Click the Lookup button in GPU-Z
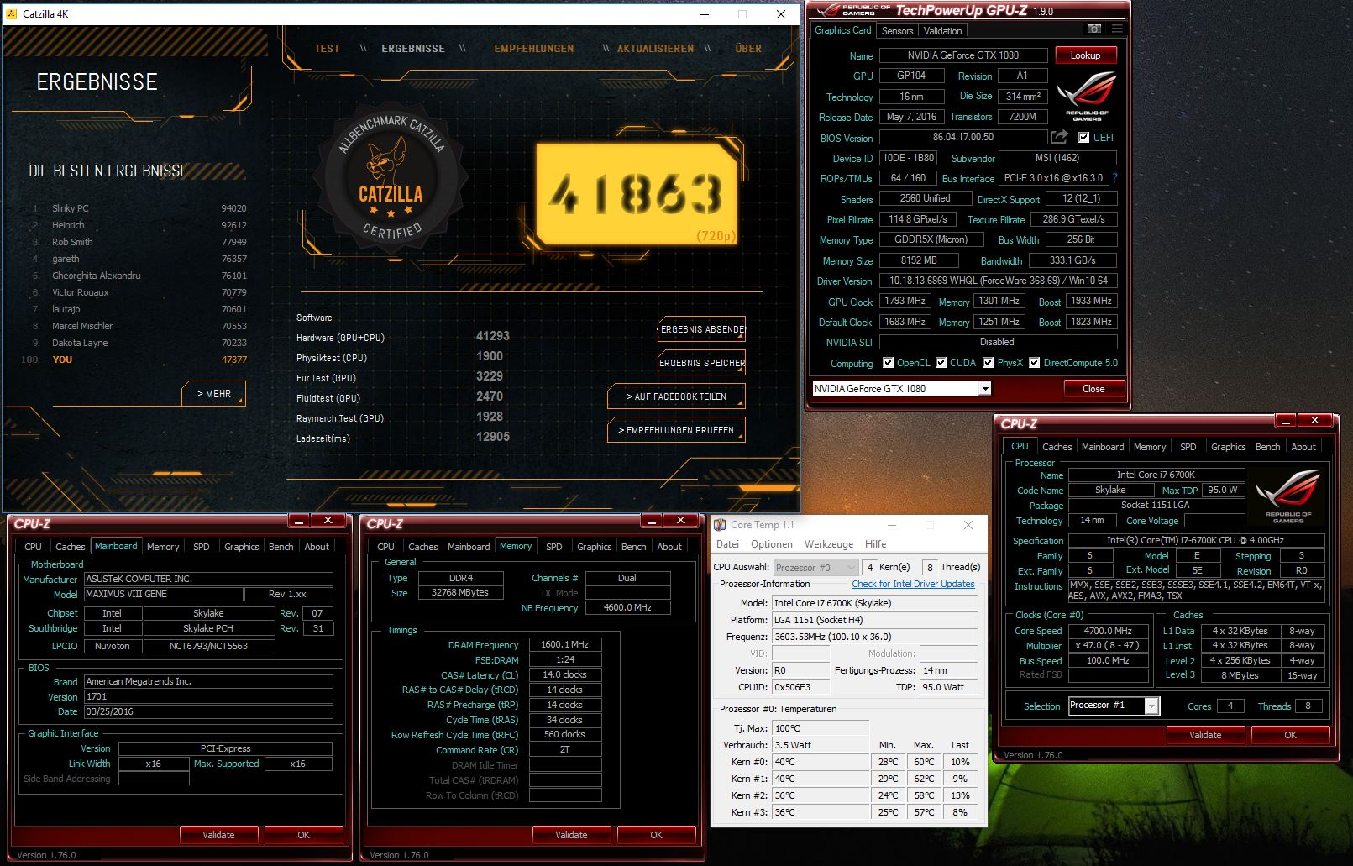 tap(1085, 55)
